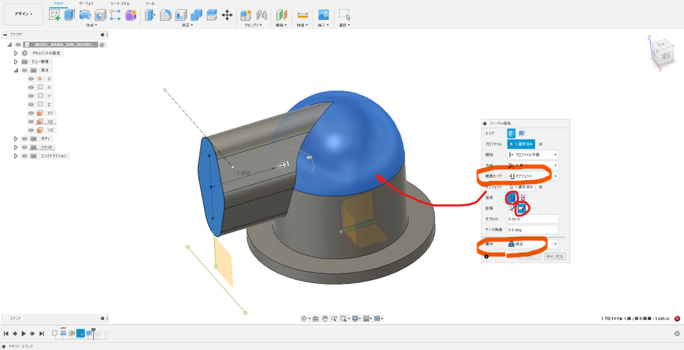
Task: Collapse the 原点 tree node
Action: pos(16,70)
